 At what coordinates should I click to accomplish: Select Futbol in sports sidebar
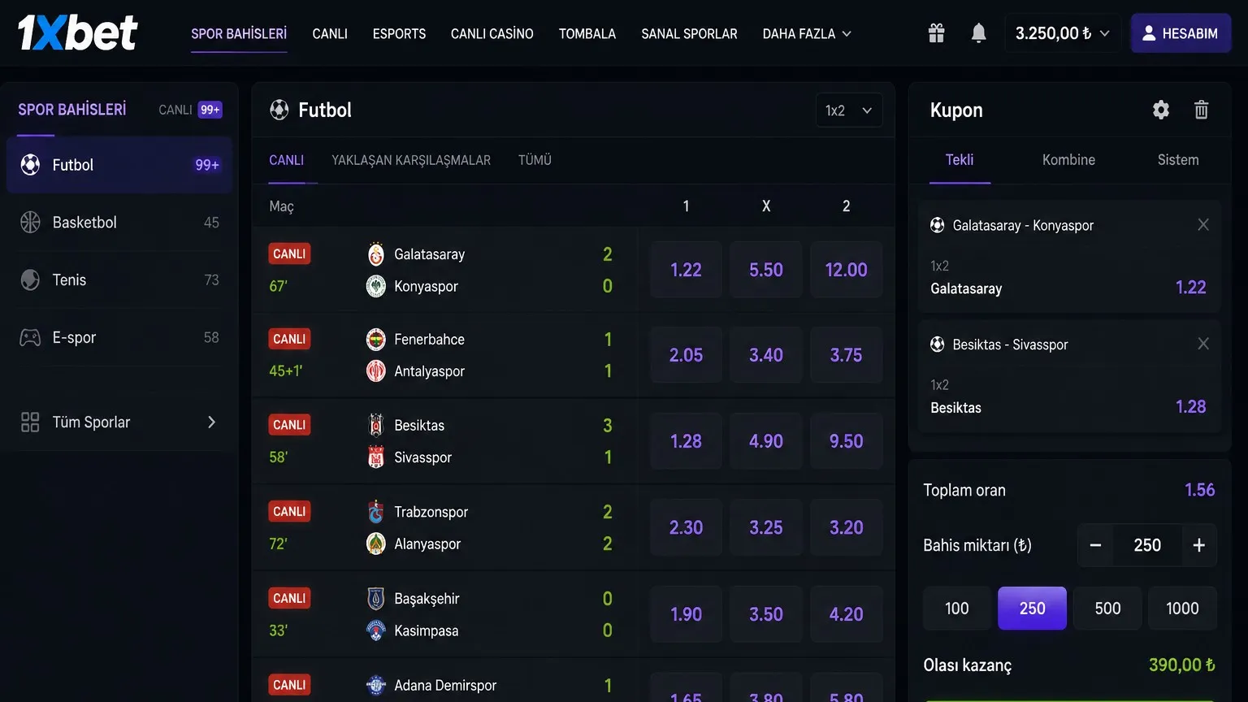[x=119, y=165]
